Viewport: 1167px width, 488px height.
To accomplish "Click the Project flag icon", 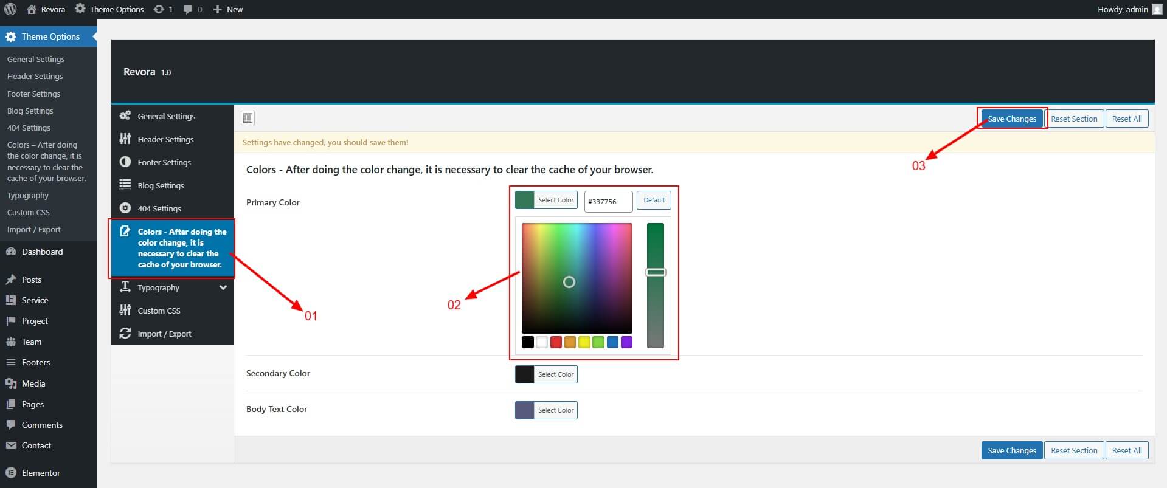I will [11, 321].
